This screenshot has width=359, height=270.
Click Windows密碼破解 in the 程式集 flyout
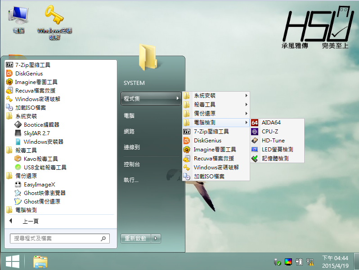[x=216, y=168]
